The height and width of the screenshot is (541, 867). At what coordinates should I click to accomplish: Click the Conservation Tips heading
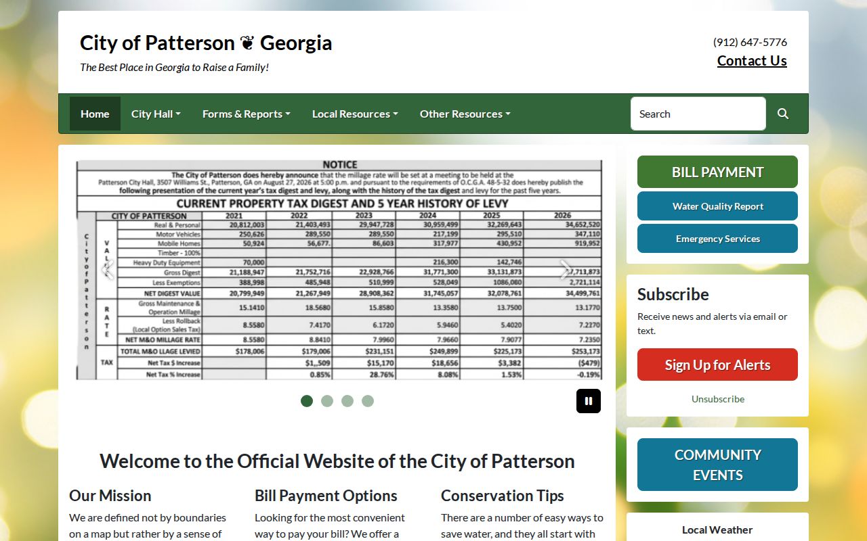point(503,496)
